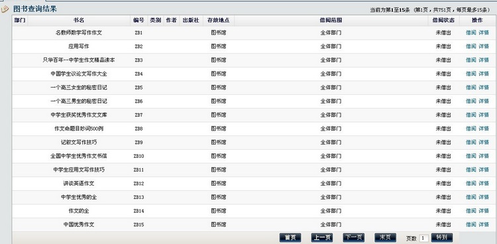The width and height of the screenshot is (497, 244).
Task: Borrow book ZB1 via 借阅 link
Action: [x=470, y=32]
